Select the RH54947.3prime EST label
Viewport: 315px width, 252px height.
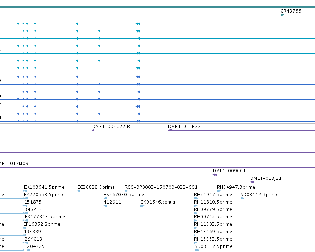pos(236,187)
